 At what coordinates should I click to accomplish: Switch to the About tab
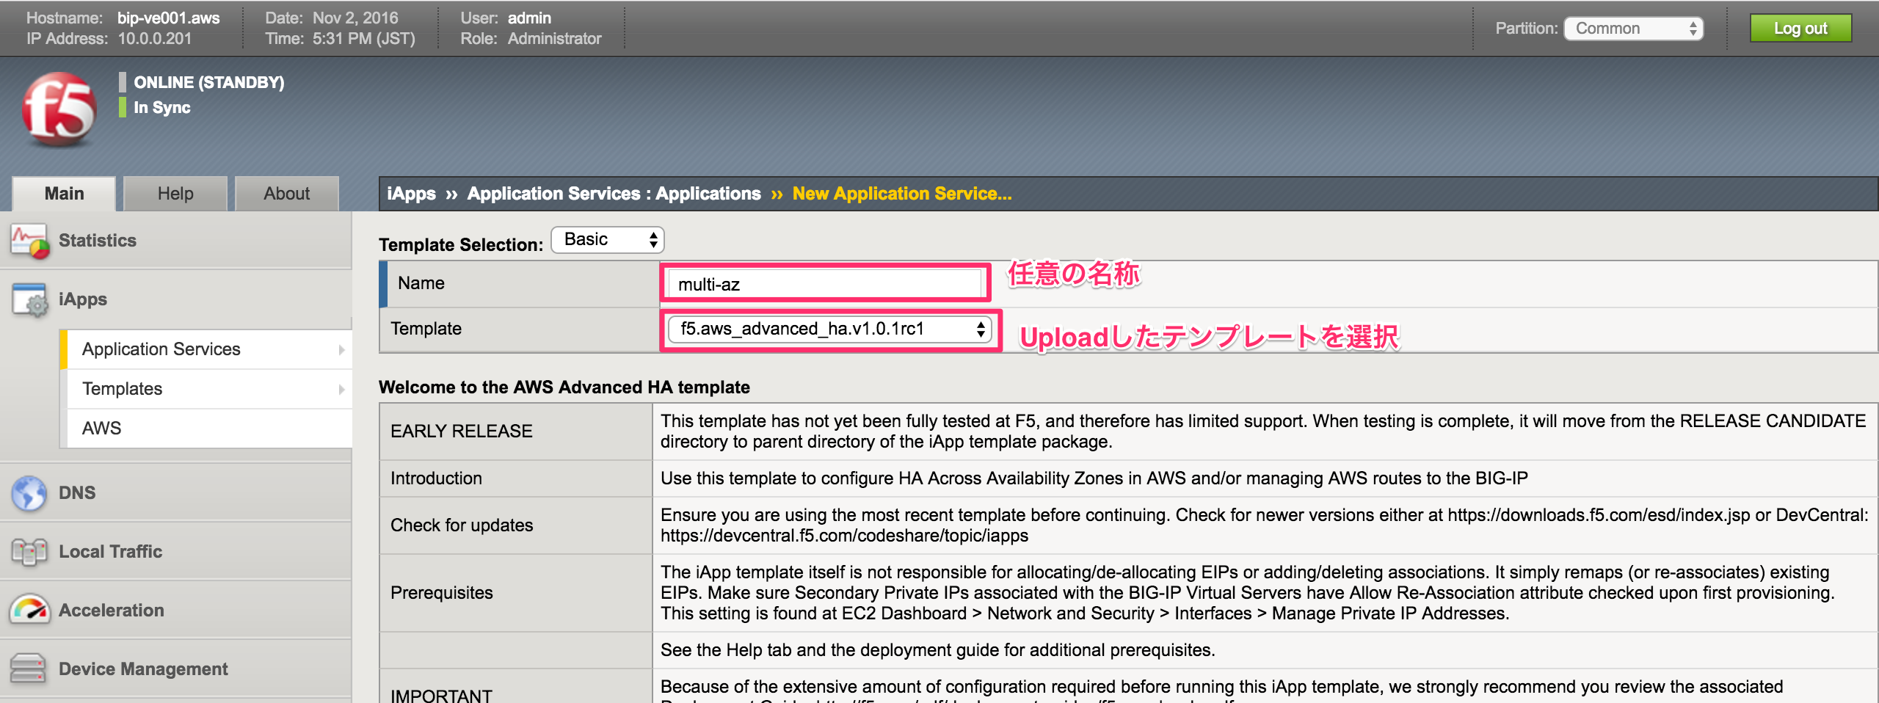click(x=287, y=194)
